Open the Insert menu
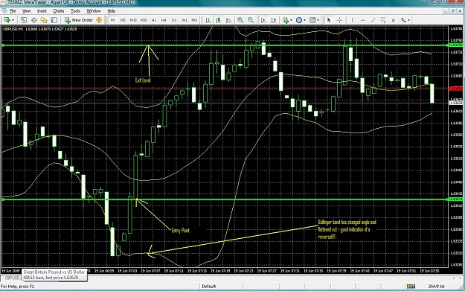465x291 pixels. pos(42,11)
